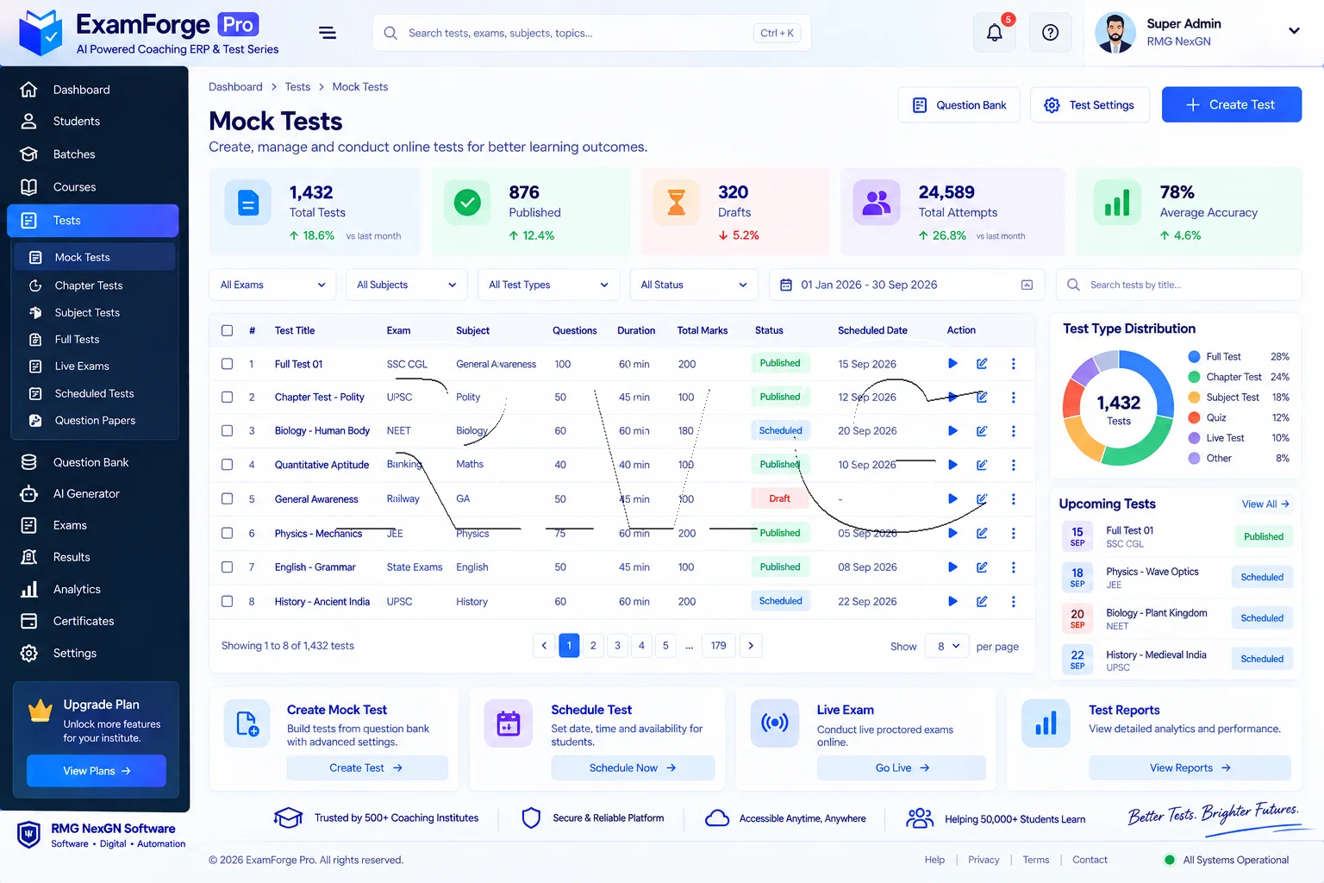Start Full Test 01 with play icon
Viewport: 1324px width, 883px height.
[952, 364]
